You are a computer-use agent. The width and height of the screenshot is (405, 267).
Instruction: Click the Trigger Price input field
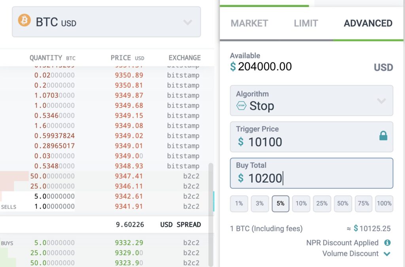(312, 137)
